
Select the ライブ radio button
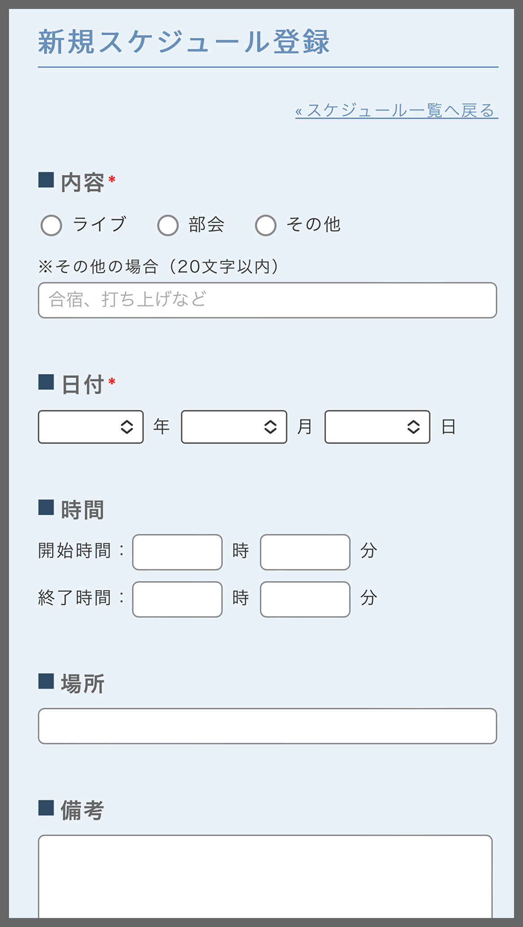51,225
